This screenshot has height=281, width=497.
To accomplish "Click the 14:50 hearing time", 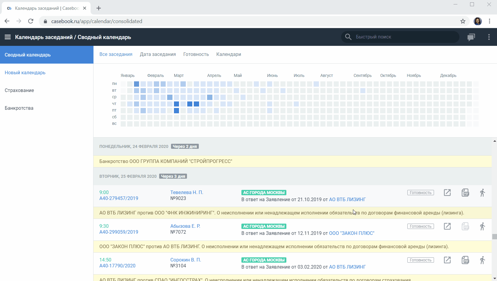I will pyautogui.click(x=105, y=260).
